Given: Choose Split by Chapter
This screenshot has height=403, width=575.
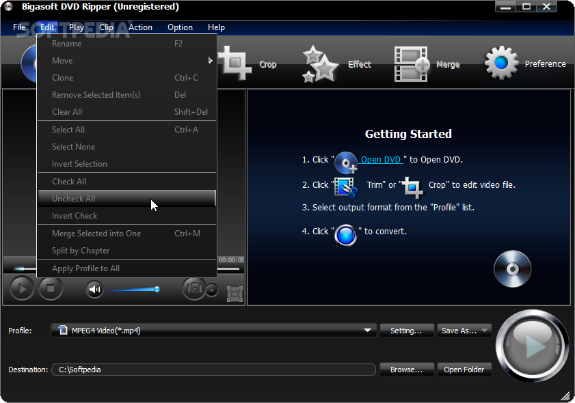Looking at the screenshot, I should pyautogui.click(x=126, y=251).
